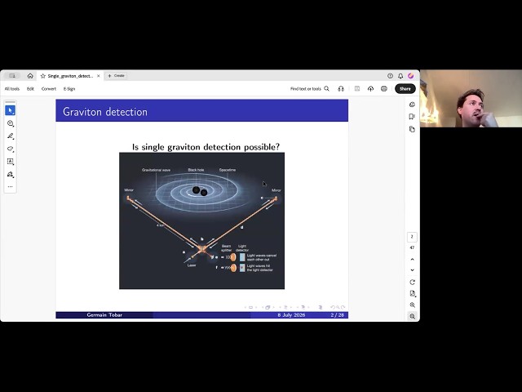This screenshot has width=522, height=392.
Task: Click the Share button
Action: (x=405, y=89)
